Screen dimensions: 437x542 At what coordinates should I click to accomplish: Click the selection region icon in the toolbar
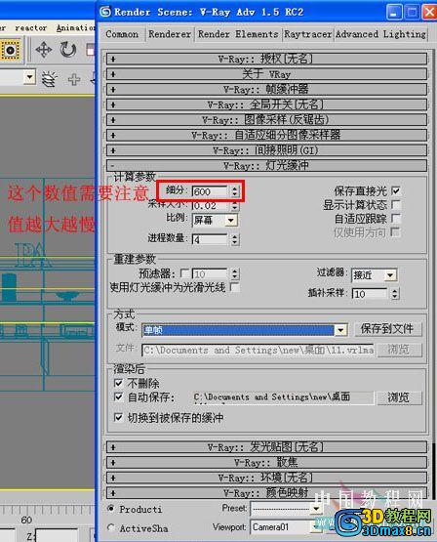11,51
